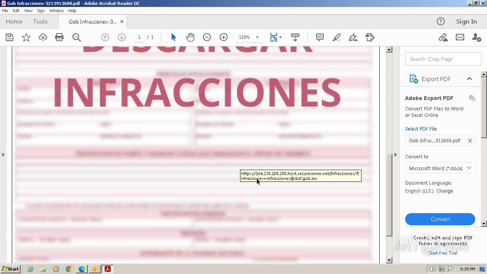
Task: Click the Start Free Trial link
Action: (443, 253)
